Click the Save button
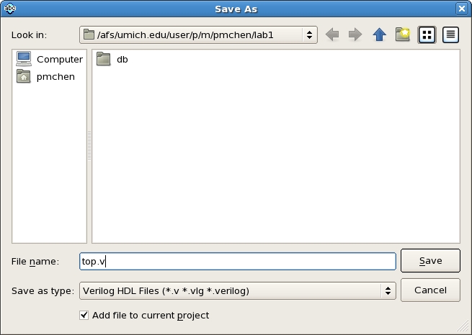 tap(430, 260)
